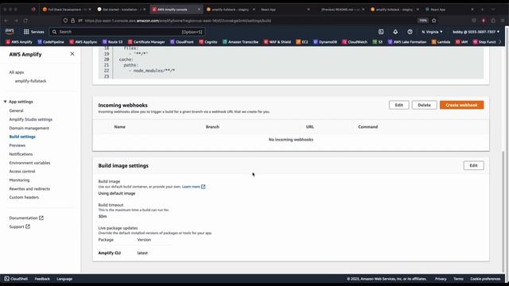Open the Services grid menu
509x286 pixels.
point(33,32)
